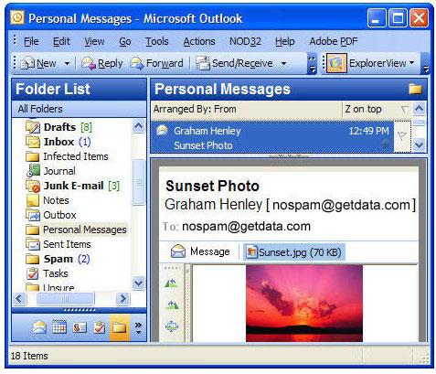The width and height of the screenshot is (436, 374).
Task: Open Mail view in navigation bar
Action: 39,327
